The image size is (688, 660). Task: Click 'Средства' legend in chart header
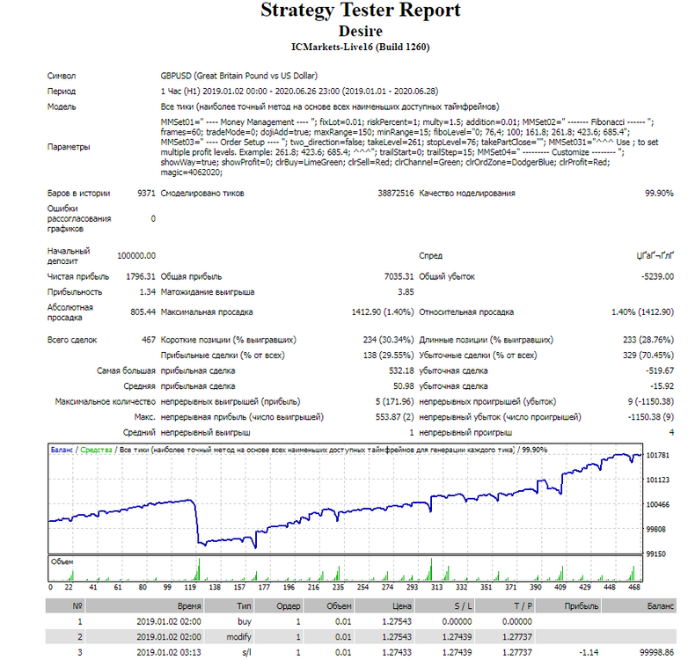[x=96, y=450]
